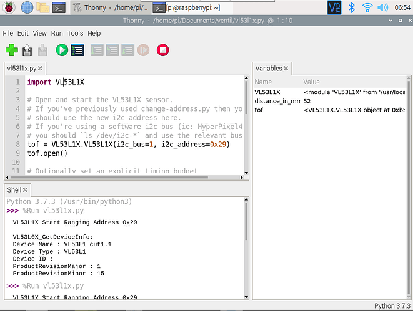Open the Wi-Fi network tray menu
The width and height of the screenshot is (413, 311).
tap(367, 7)
